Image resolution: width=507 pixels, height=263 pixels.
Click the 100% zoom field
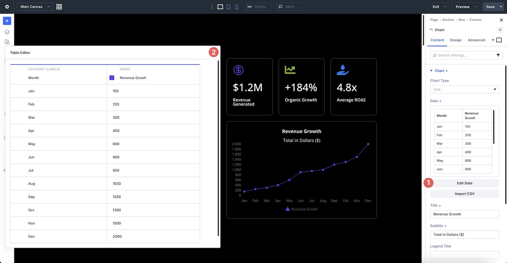(289, 7)
